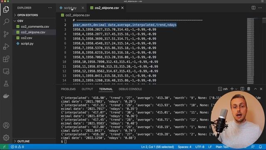The image size is (266, 150).
Task: Switch to the Output panel tab
Action: (x=87, y=89)
